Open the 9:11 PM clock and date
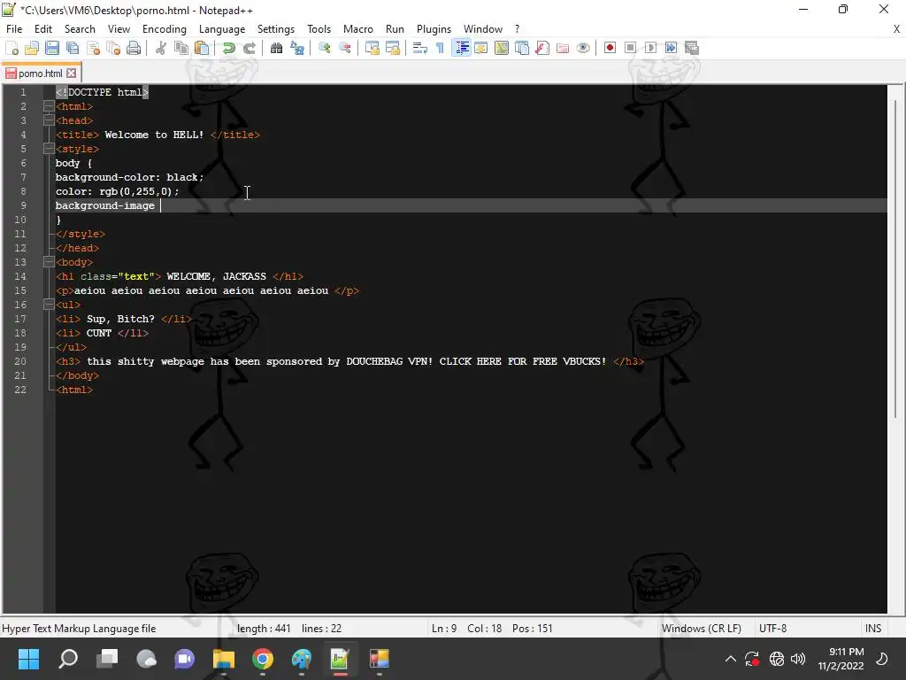Screen dimensions: 906x680 841,659
